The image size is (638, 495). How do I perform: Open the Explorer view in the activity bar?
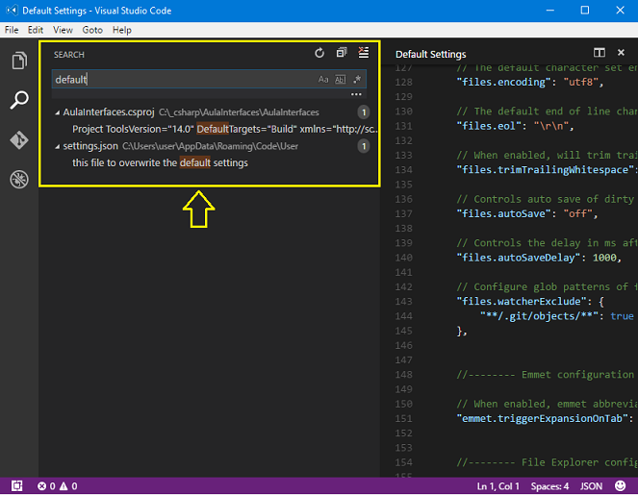[x=19, y=61]
